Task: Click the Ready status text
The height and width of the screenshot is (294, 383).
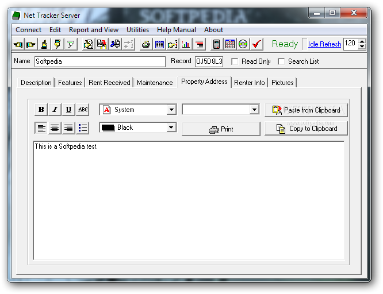Action: [285, 44]
